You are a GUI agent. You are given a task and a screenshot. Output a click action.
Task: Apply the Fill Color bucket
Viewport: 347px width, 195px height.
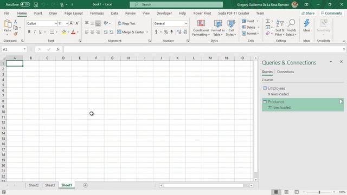click(x=64, y=32)
